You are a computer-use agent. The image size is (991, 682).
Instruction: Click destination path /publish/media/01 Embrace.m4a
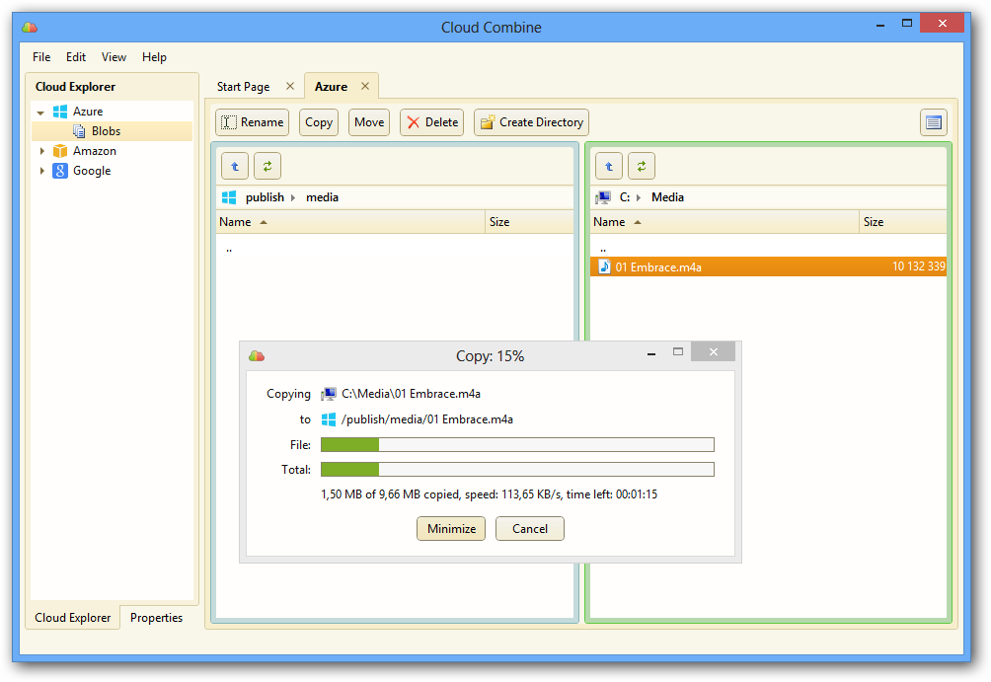(x=427, y=419)
